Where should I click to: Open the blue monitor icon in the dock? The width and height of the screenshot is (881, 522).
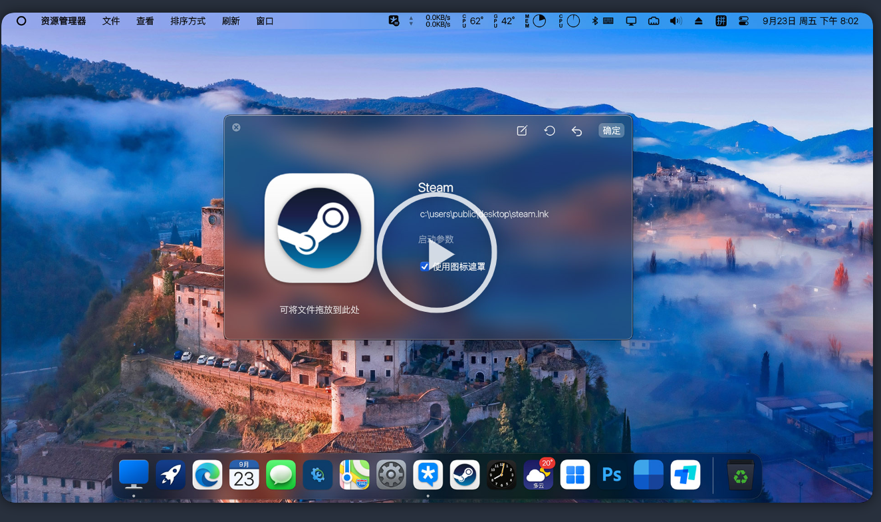pyautogui.click(x=134, y=475)
